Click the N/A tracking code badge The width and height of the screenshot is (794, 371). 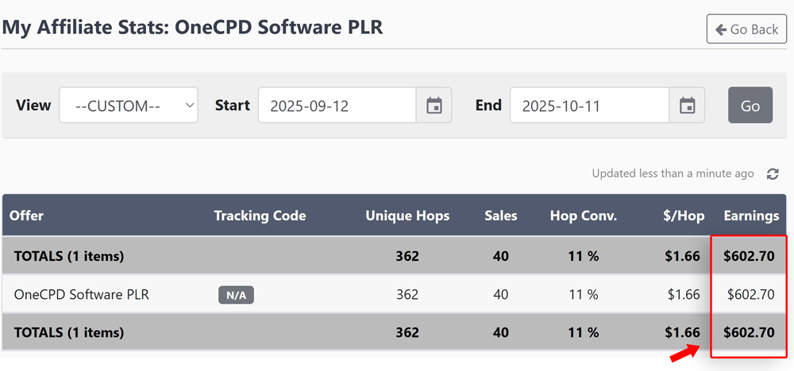pos(236,295)
